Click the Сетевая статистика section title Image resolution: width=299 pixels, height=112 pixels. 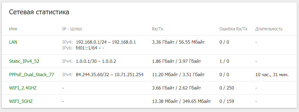[x=39, y=12]
